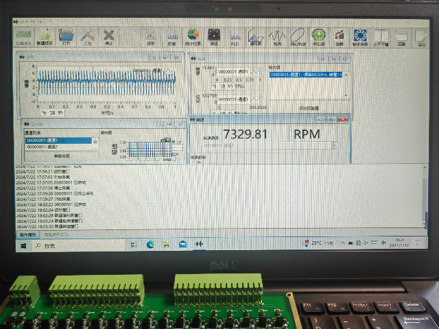Viewport: 439px width, 329px height.
Task: Click the green round toolbar icon
Action: pyautogui.click(x=318, y=36)
